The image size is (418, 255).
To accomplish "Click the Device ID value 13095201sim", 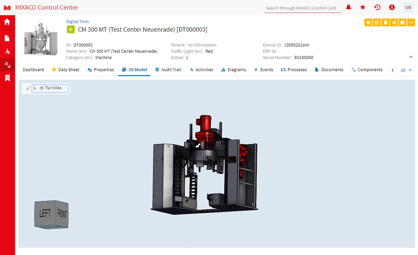I will point(297,45).
